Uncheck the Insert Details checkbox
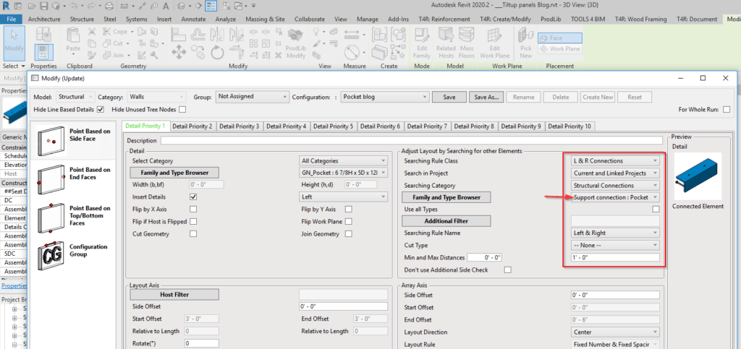 (x=192, y=197)
